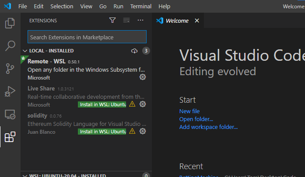Open the Remote Explorer view
305x177 pixels.
[10, 114]
